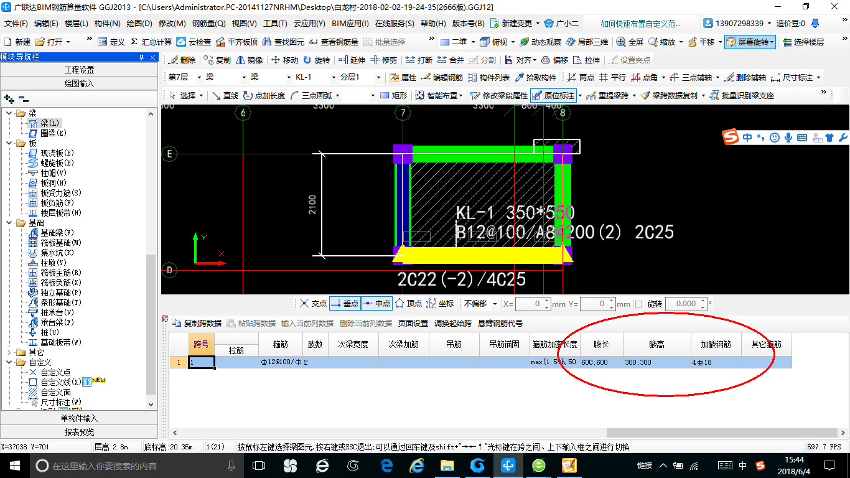Click the 单构件输入 panel button

coord(79,418)
